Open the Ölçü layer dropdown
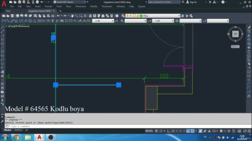The height and width of the screenshot is (141, 252). click(x=179, y=16)
